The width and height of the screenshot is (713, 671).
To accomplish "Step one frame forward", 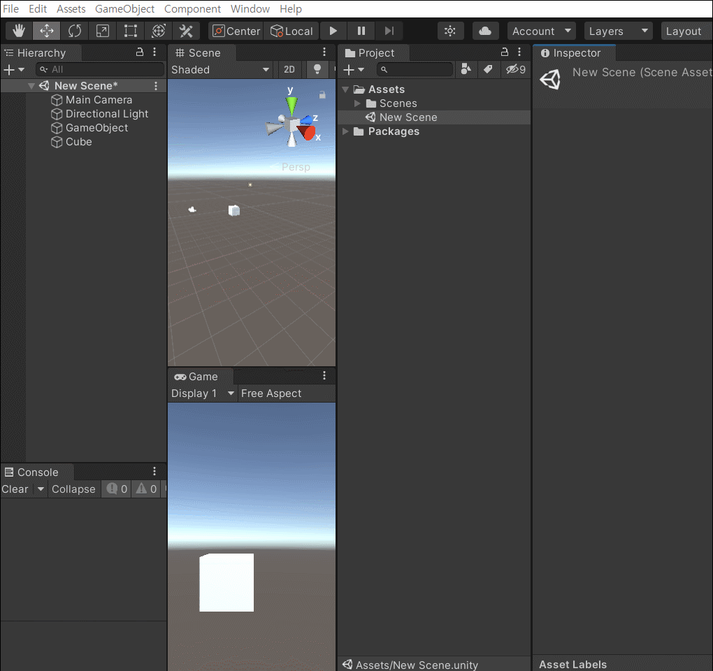I will click(389, 31).
